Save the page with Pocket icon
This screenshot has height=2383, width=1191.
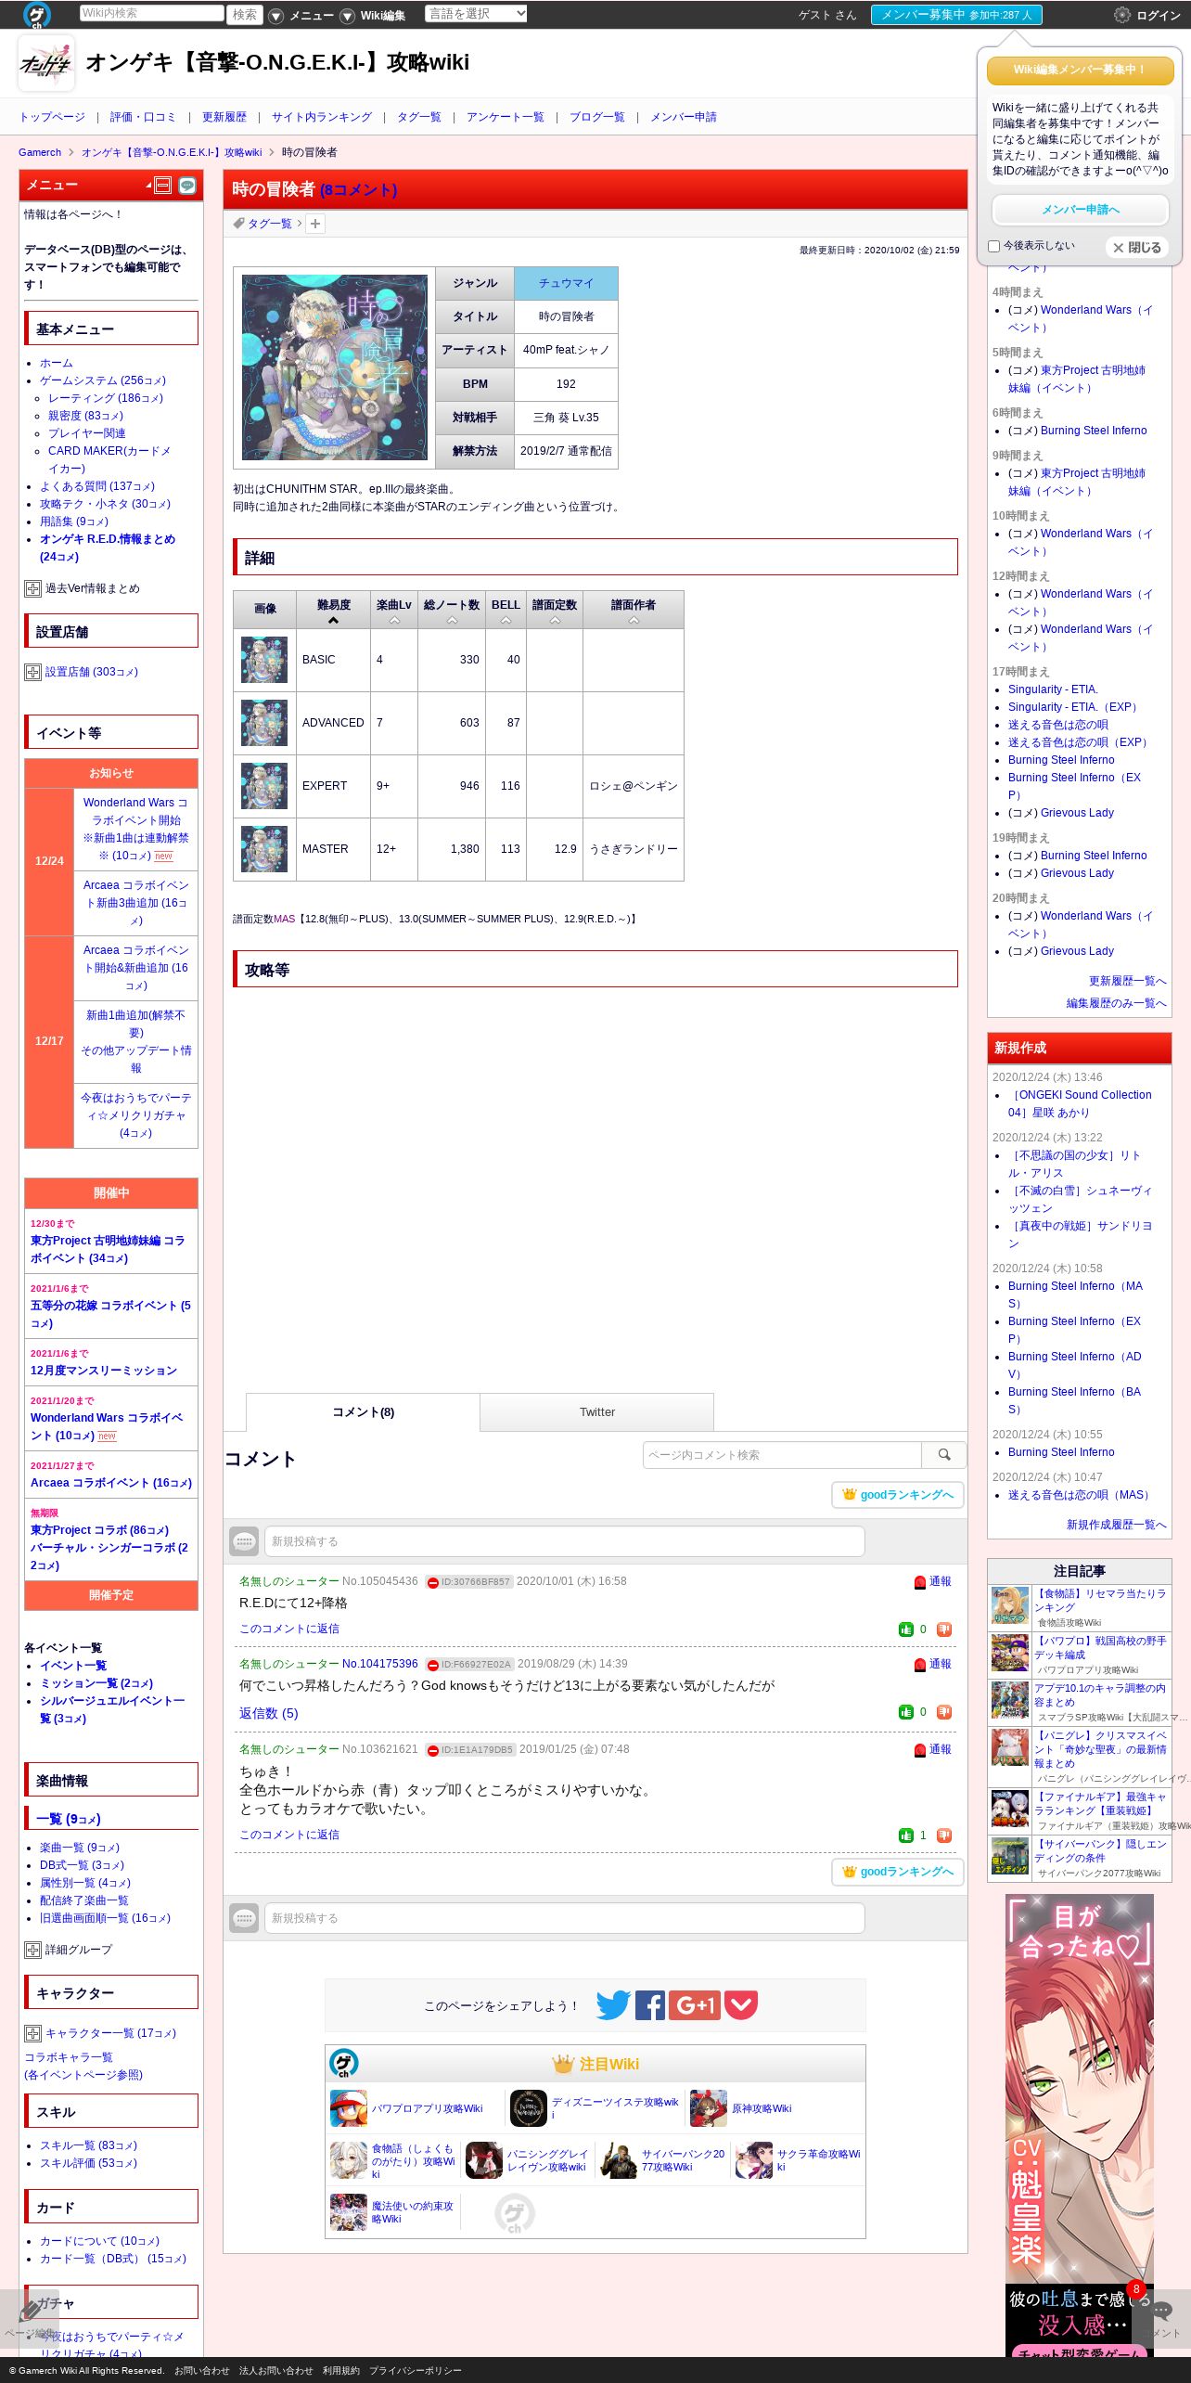(741, 2005)
